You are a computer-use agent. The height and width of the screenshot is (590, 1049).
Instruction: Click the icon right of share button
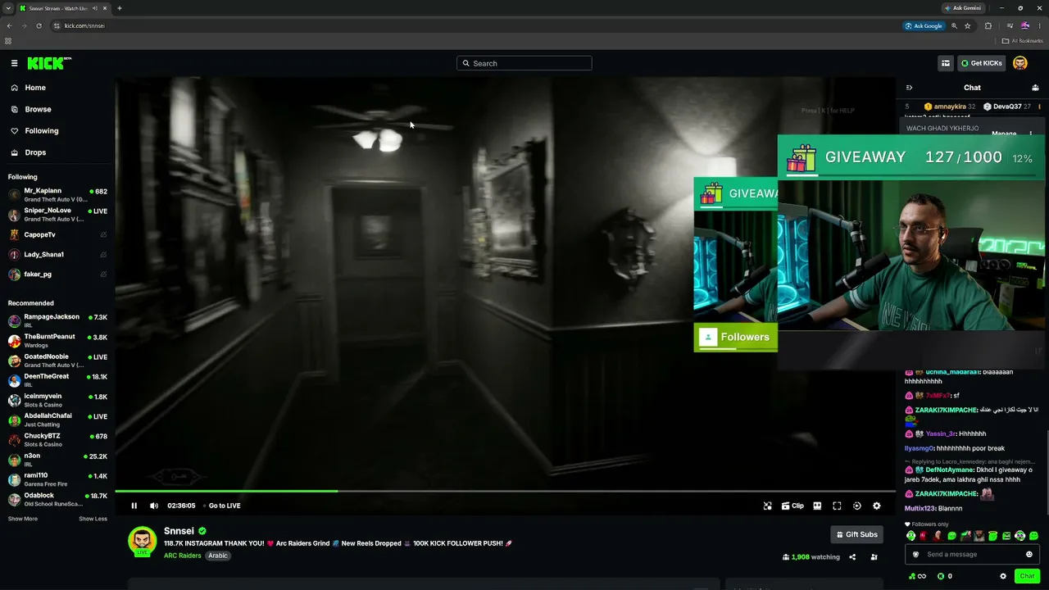[x=874, y=557]
